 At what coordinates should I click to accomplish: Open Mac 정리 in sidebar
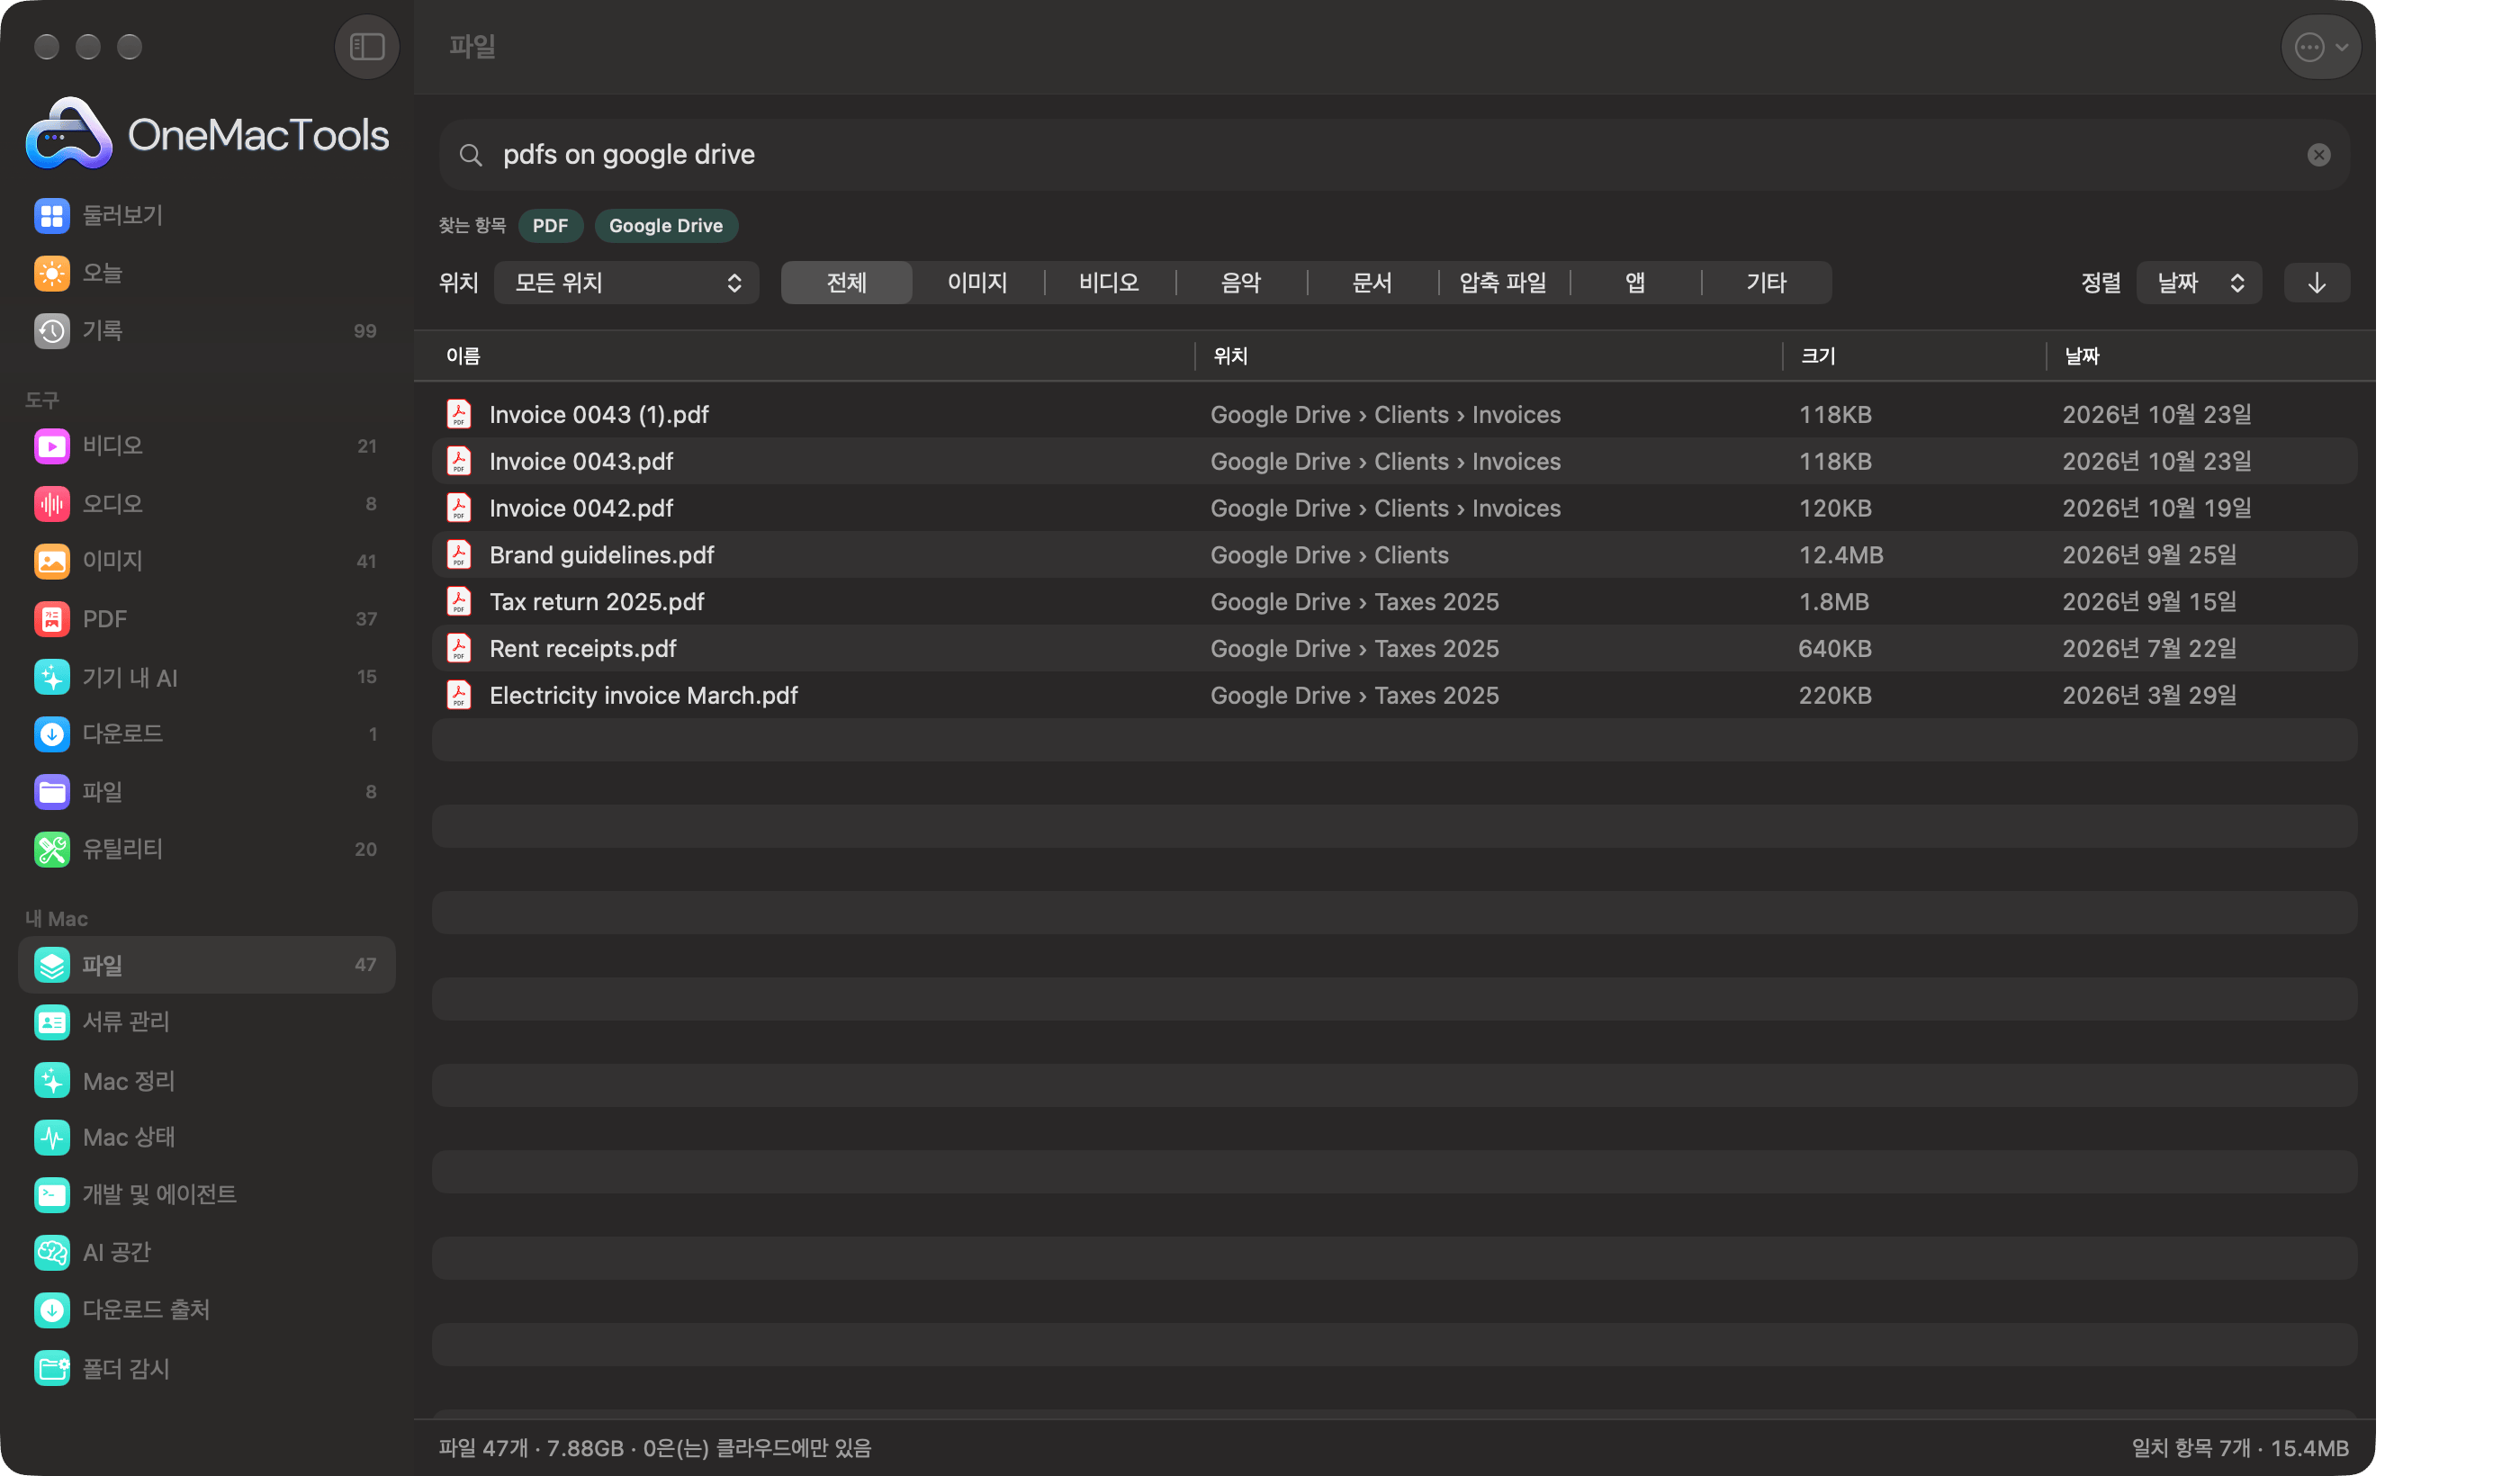point(207,1080)
